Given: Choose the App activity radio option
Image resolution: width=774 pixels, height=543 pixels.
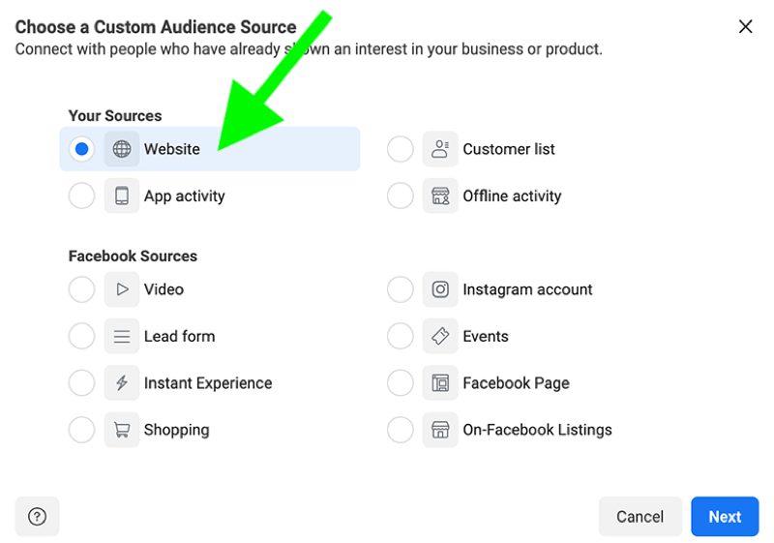Looking at the screenshot, I should 82,196.
